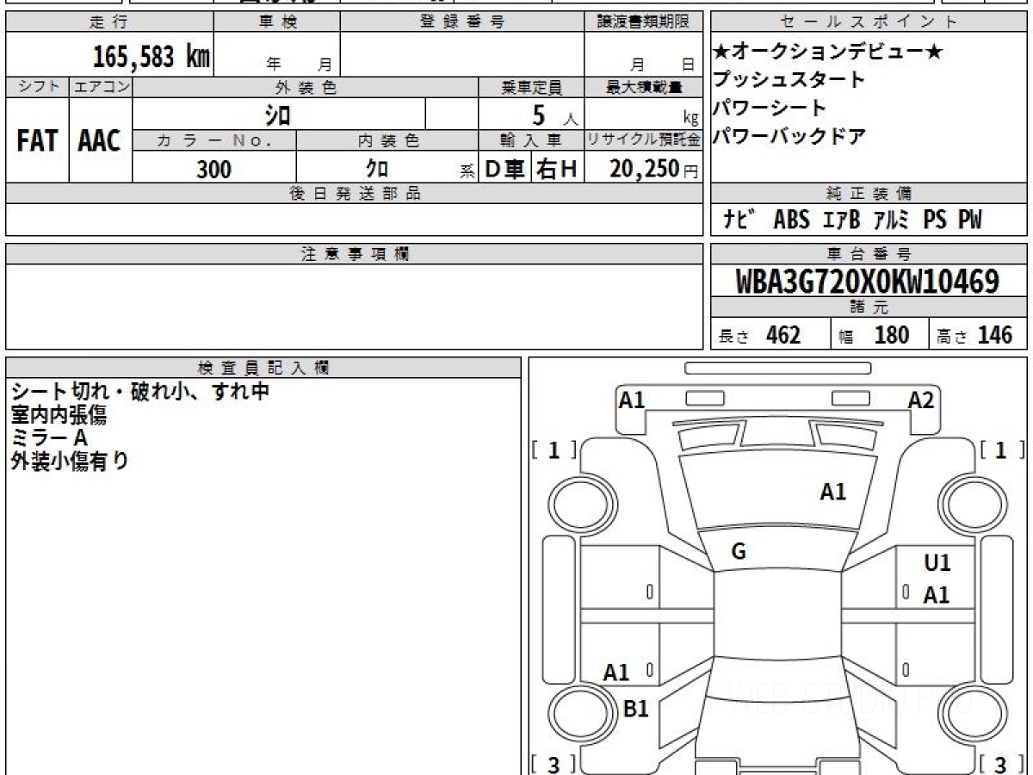
Task: Click the A1 mark on the hood
Action: click(832, 492)
